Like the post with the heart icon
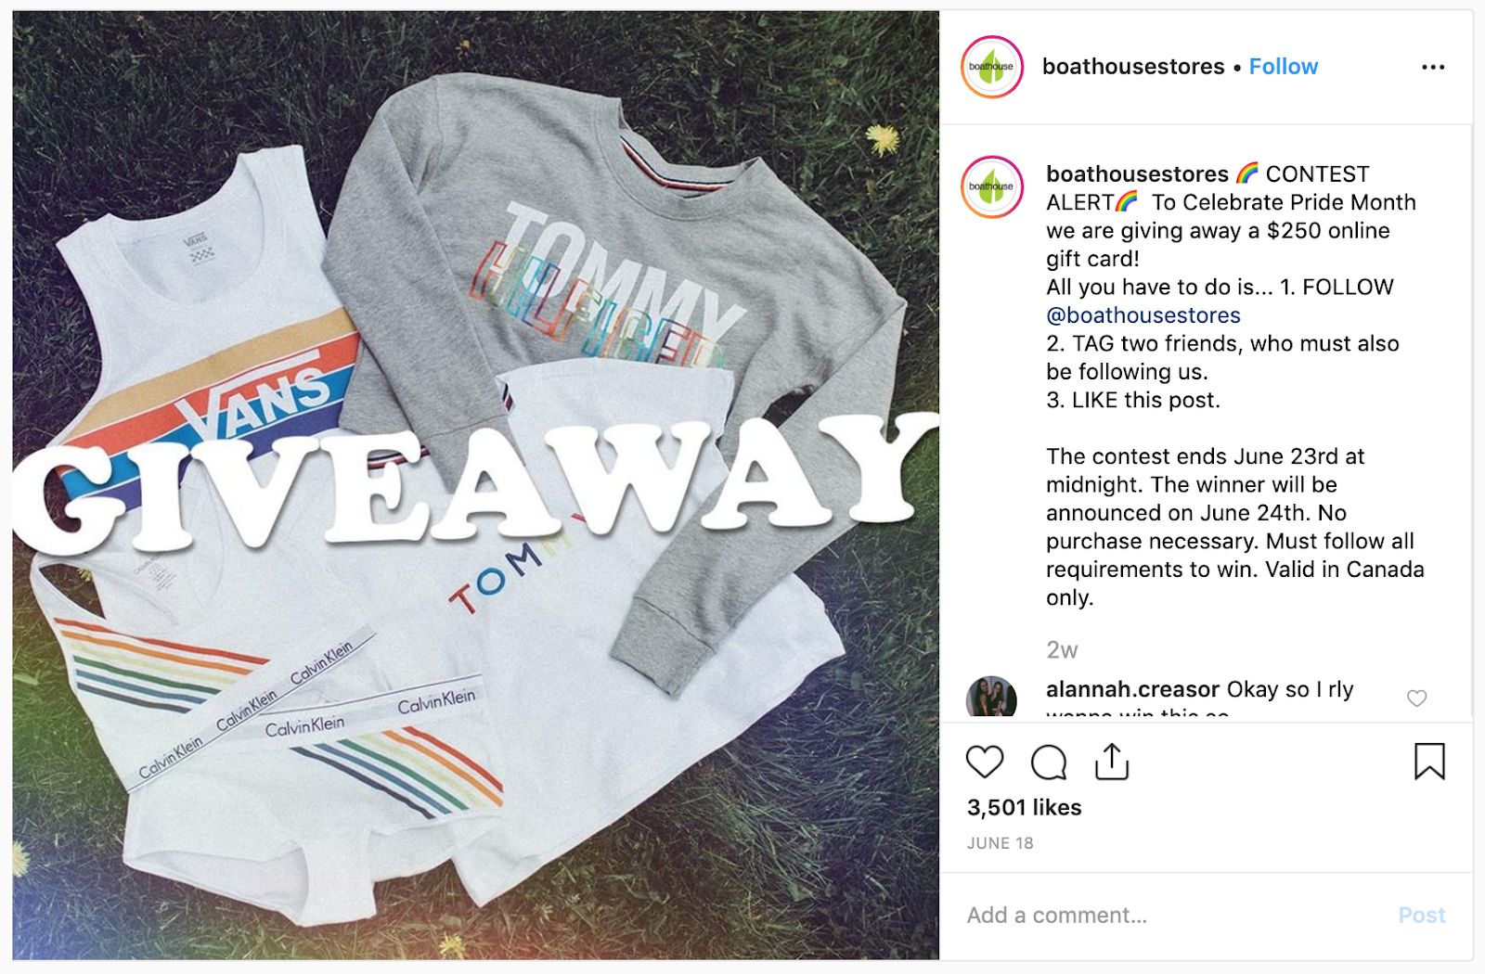Viewport: 1485px width, 974px height. click(985, 763)
